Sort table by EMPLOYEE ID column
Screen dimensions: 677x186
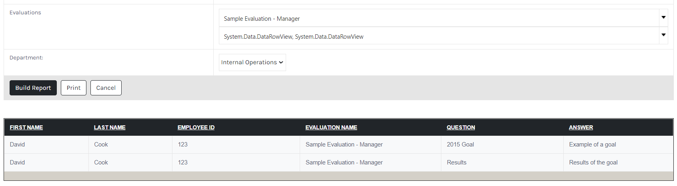[x=196, y=127]
